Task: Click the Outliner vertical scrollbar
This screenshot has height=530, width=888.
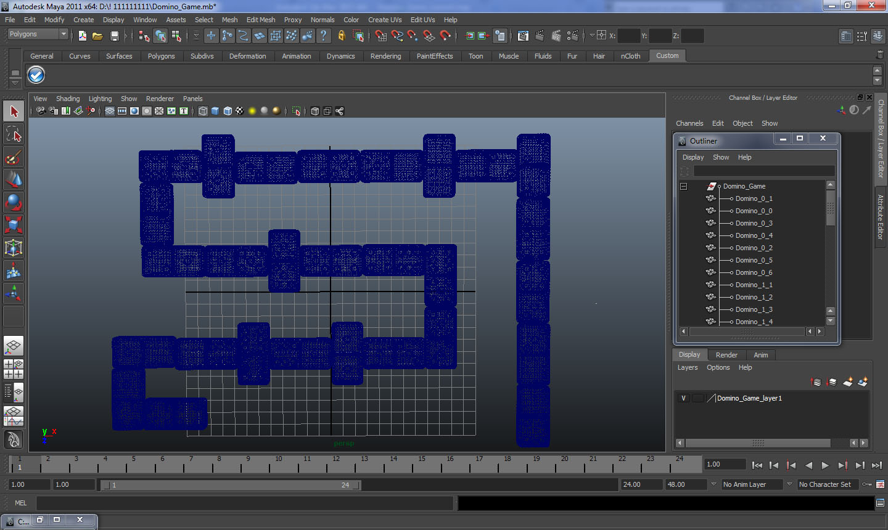Action: (830, 208)
